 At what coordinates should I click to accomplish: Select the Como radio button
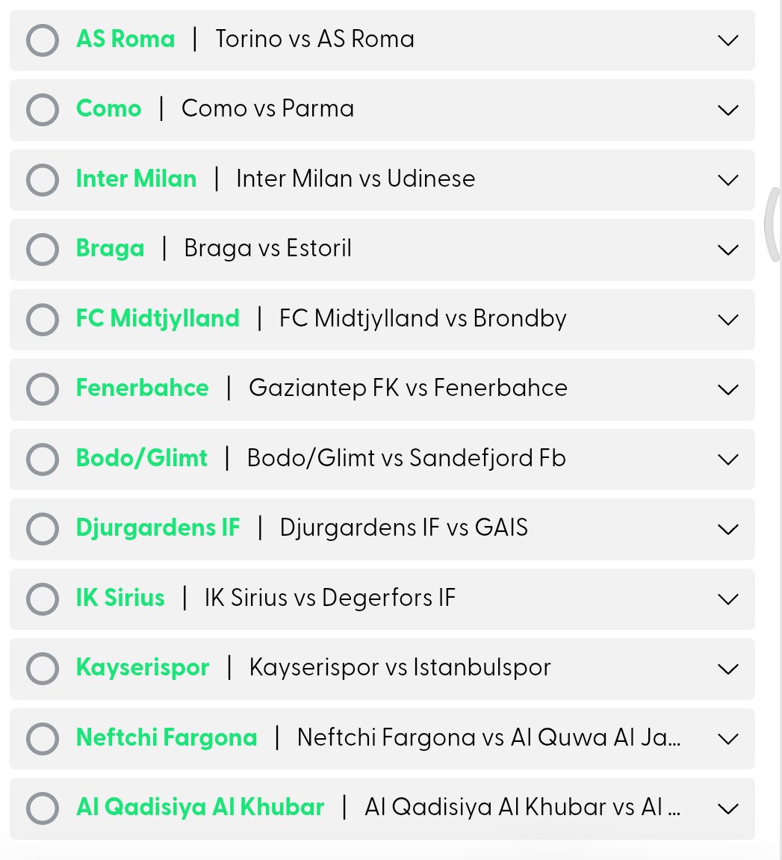[43, 110]
